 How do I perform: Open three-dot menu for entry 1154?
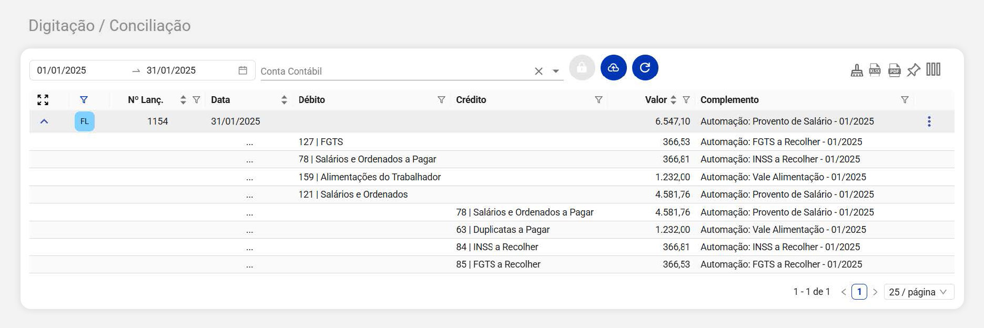(x=929, y=121)
